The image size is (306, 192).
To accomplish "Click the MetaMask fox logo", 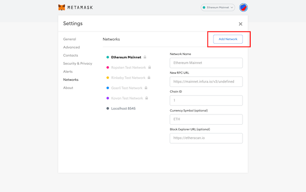I will [x=62, y=8].
